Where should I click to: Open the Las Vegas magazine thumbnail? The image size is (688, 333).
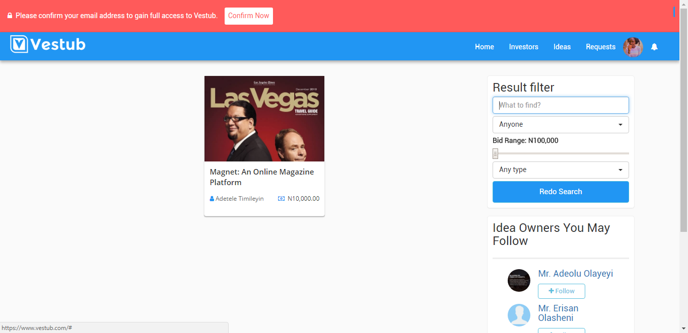point(264,119)
